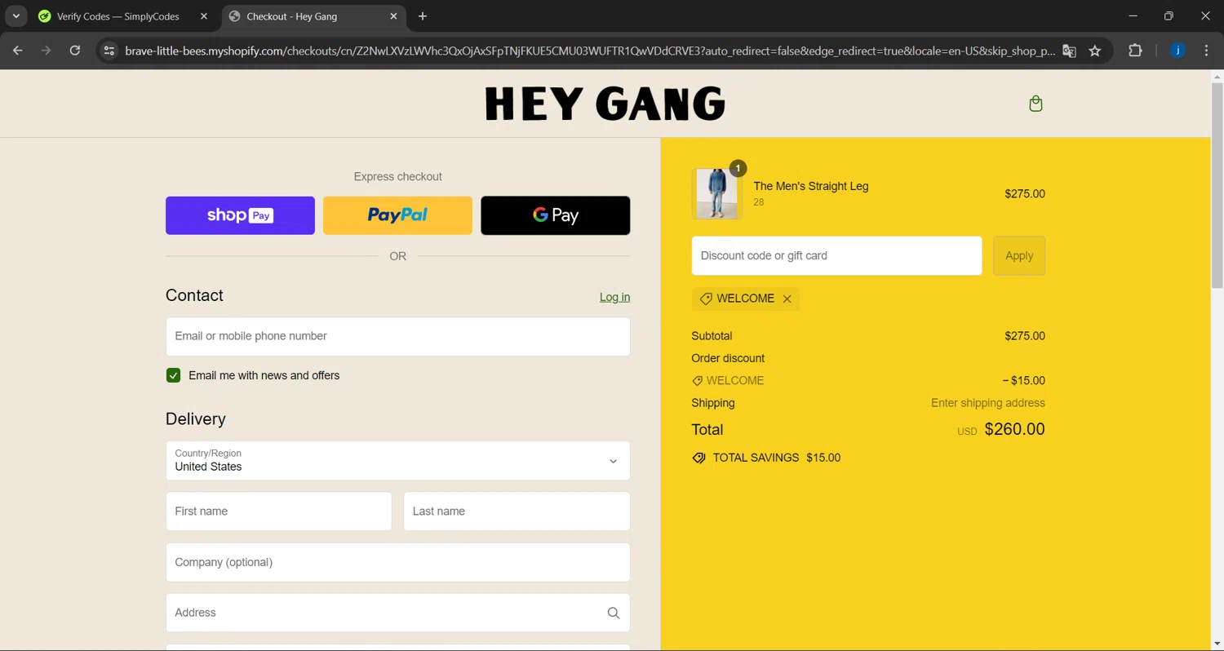Viewport: 1224px width, 651px height.
Task: Focus the Last name field
Action: [517, 511]
